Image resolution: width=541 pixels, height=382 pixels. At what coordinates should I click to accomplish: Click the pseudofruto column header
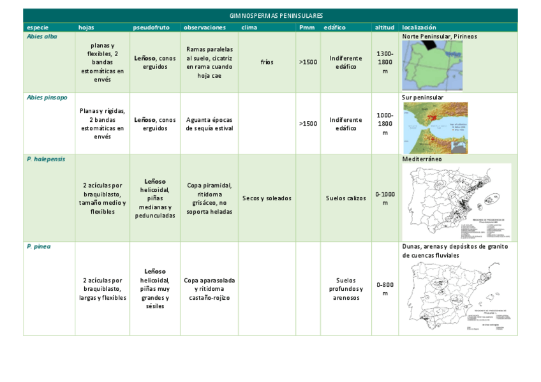point(154,27)
